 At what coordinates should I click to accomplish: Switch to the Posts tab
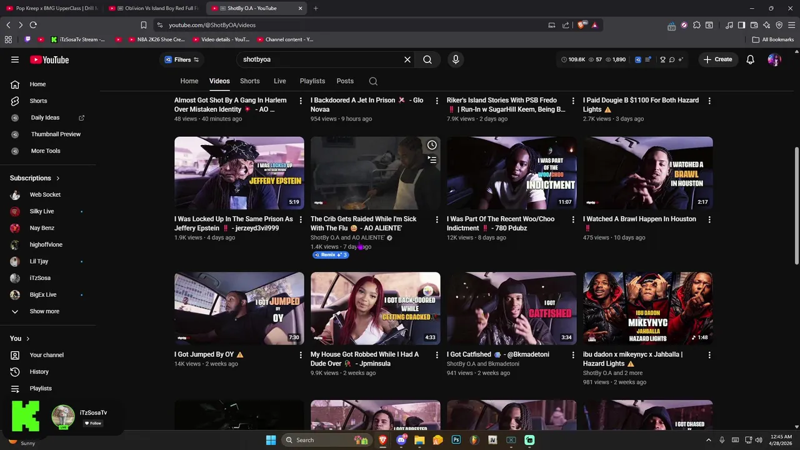pos(345,81)
